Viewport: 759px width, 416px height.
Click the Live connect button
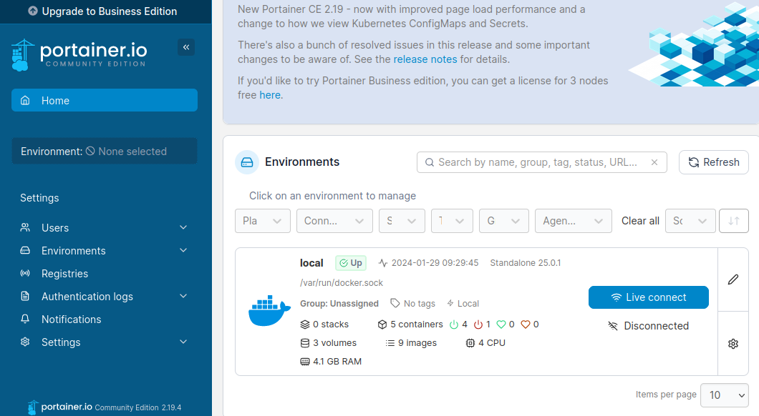click(649, 297)
